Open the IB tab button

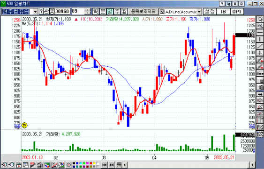point(223,12)
